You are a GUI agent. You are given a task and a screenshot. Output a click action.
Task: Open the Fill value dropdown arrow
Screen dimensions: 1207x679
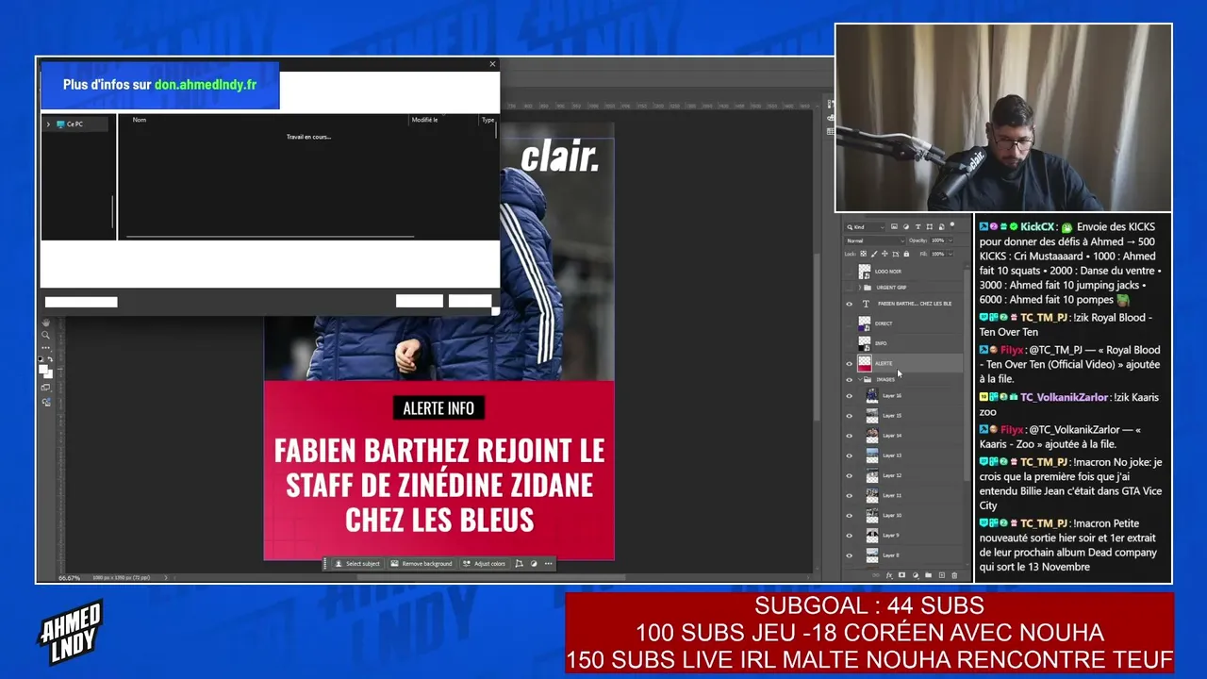[951, 254]
